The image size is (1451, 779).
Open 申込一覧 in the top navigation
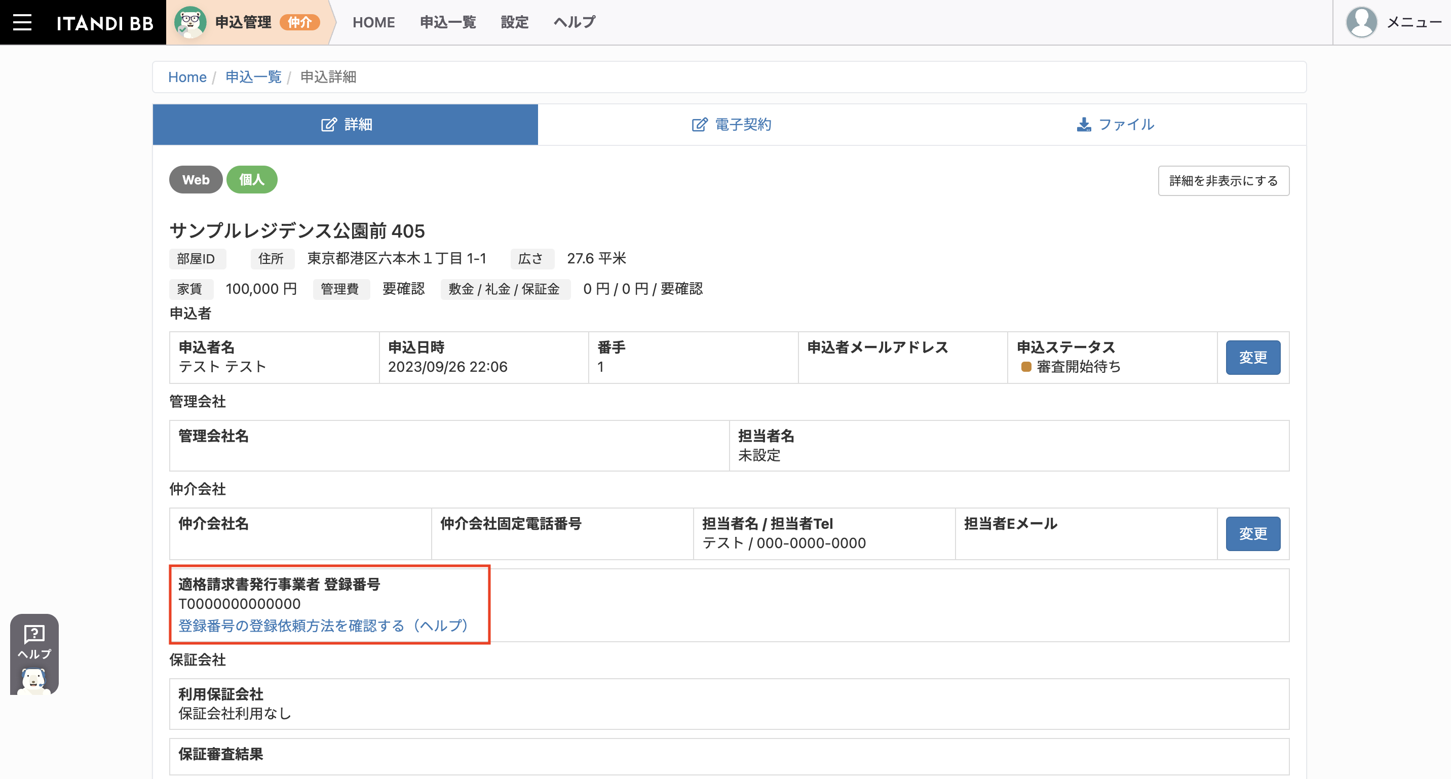[x=448, y=22]
